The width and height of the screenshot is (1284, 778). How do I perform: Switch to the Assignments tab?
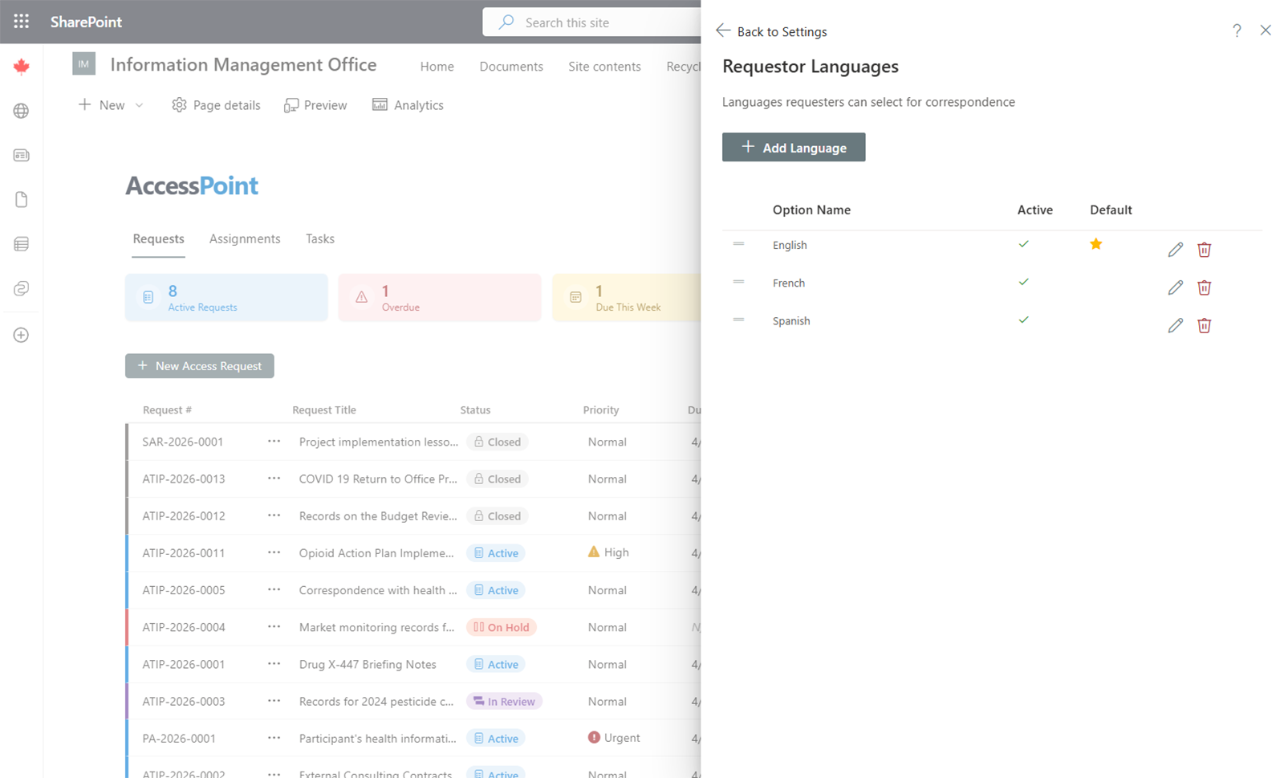[245, 238]
